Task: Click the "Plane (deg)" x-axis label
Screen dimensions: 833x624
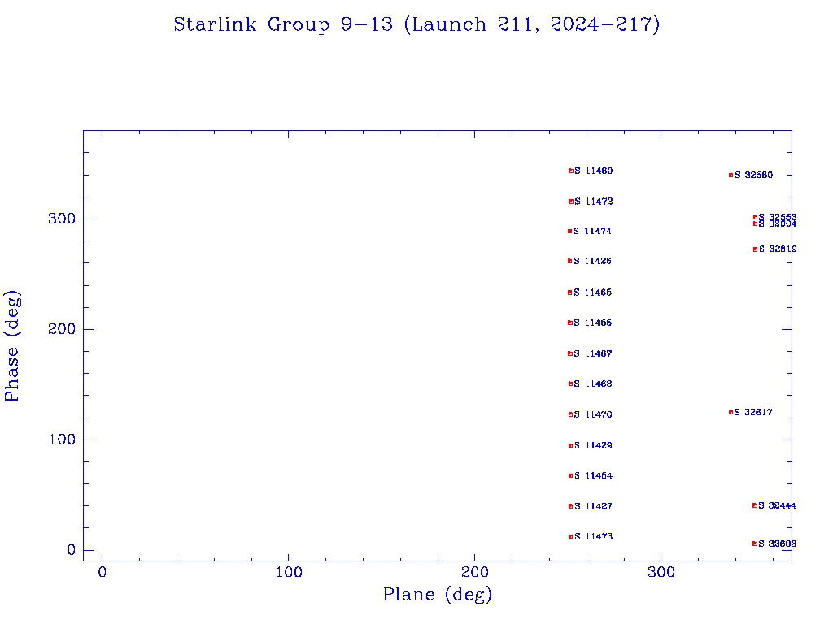Action: click(x=438, y=595)
